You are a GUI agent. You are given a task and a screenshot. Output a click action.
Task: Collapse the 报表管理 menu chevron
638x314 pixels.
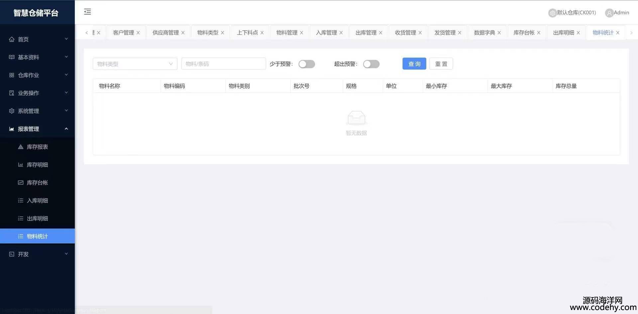point(66,129)
